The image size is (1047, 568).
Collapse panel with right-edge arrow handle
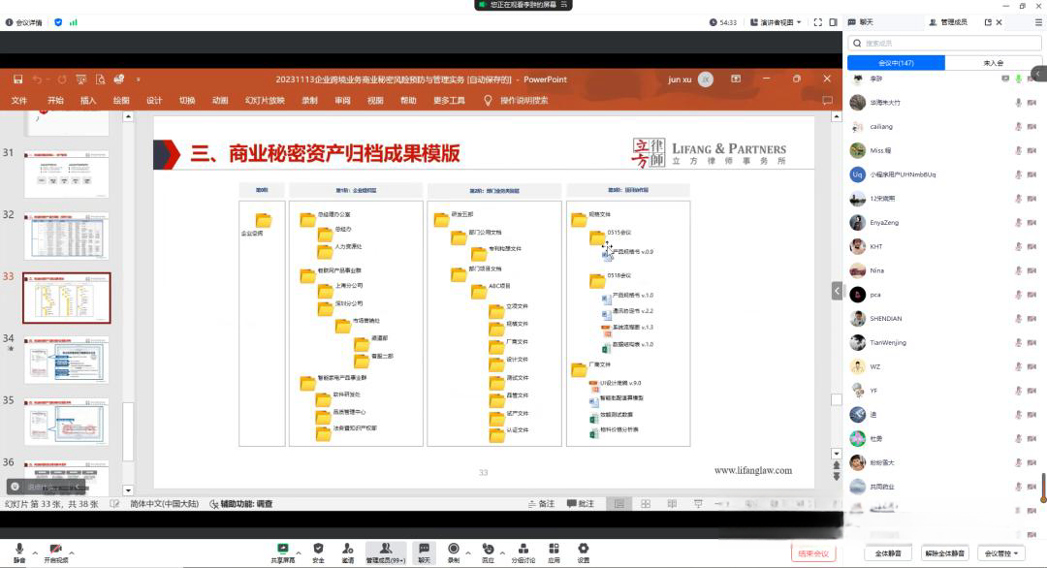(1039, 74)
